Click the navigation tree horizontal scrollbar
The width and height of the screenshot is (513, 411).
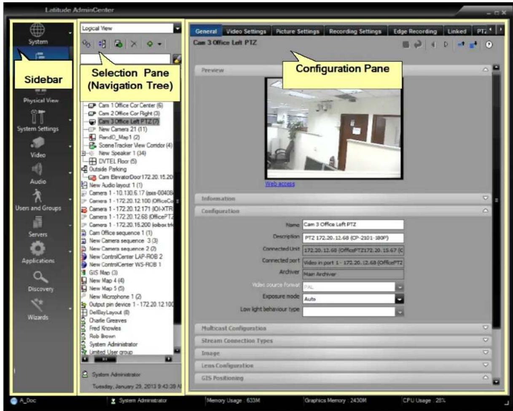(105, 360)
